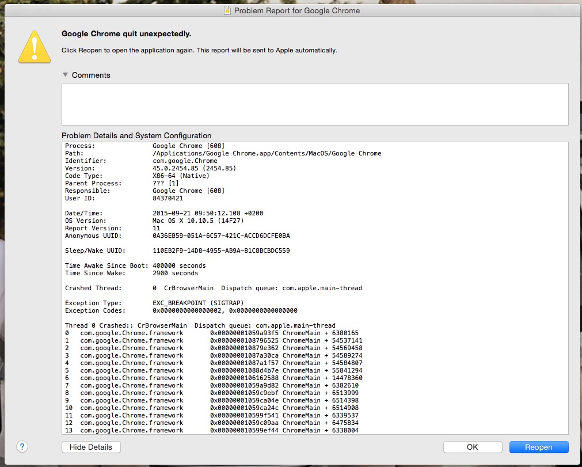Click the Comments section label
Viewport: 582px width, 467px height.
[x=91, y=75]
